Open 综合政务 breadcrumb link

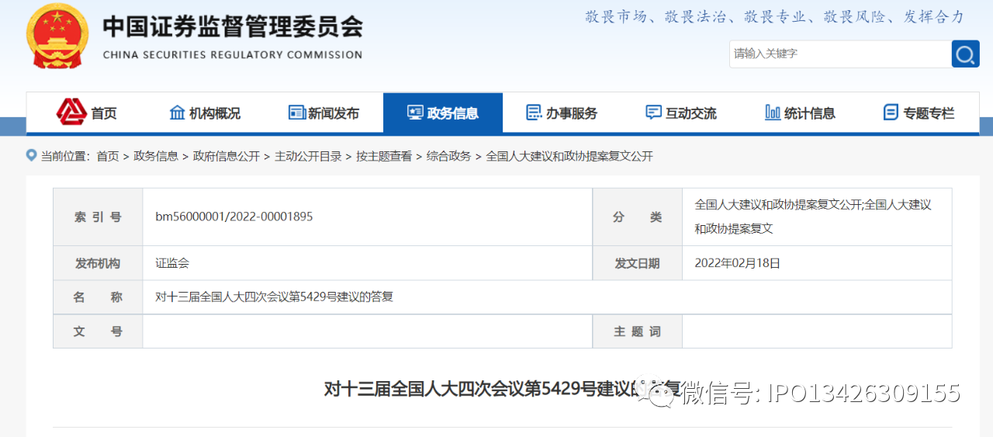coord(449,156)
